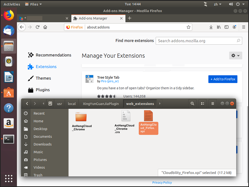Show Applications grid in the dock

click(9, 179)
